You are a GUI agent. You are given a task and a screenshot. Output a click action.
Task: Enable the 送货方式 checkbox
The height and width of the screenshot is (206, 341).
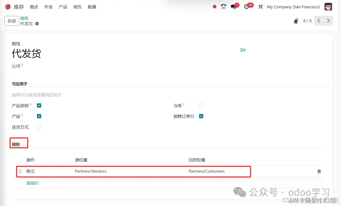click(39, 127)
